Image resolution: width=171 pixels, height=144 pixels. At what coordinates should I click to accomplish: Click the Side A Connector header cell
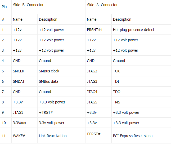[102, 5]
